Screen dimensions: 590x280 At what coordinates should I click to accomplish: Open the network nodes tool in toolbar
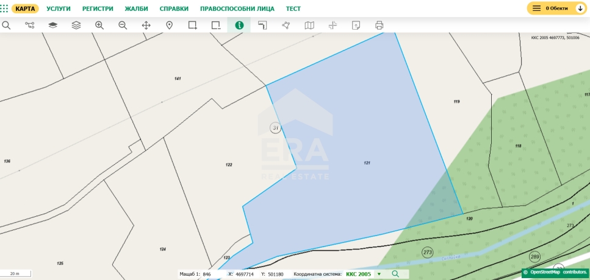[29, 25]
